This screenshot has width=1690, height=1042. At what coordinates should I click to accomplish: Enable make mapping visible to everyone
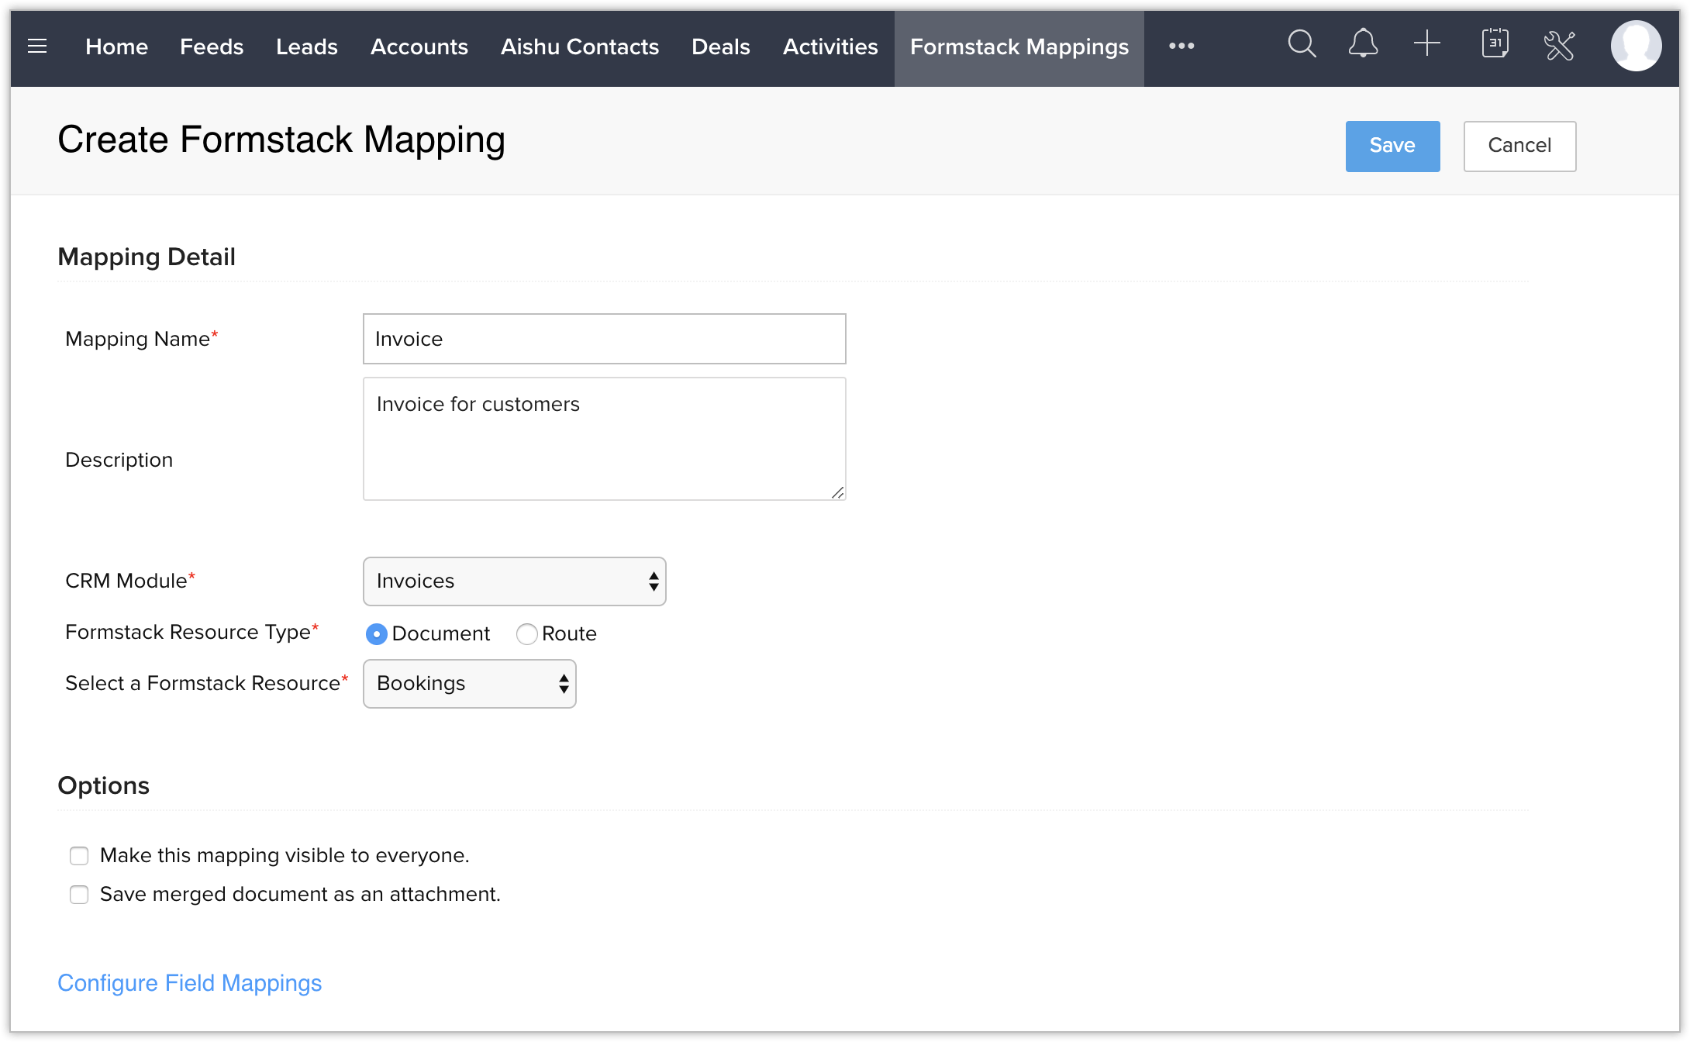point(79,856)
